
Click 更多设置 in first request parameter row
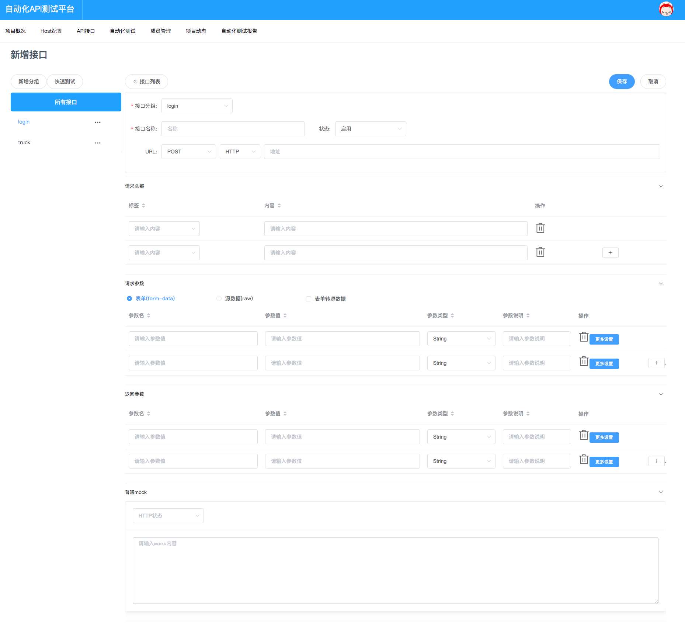coord(604,339)
